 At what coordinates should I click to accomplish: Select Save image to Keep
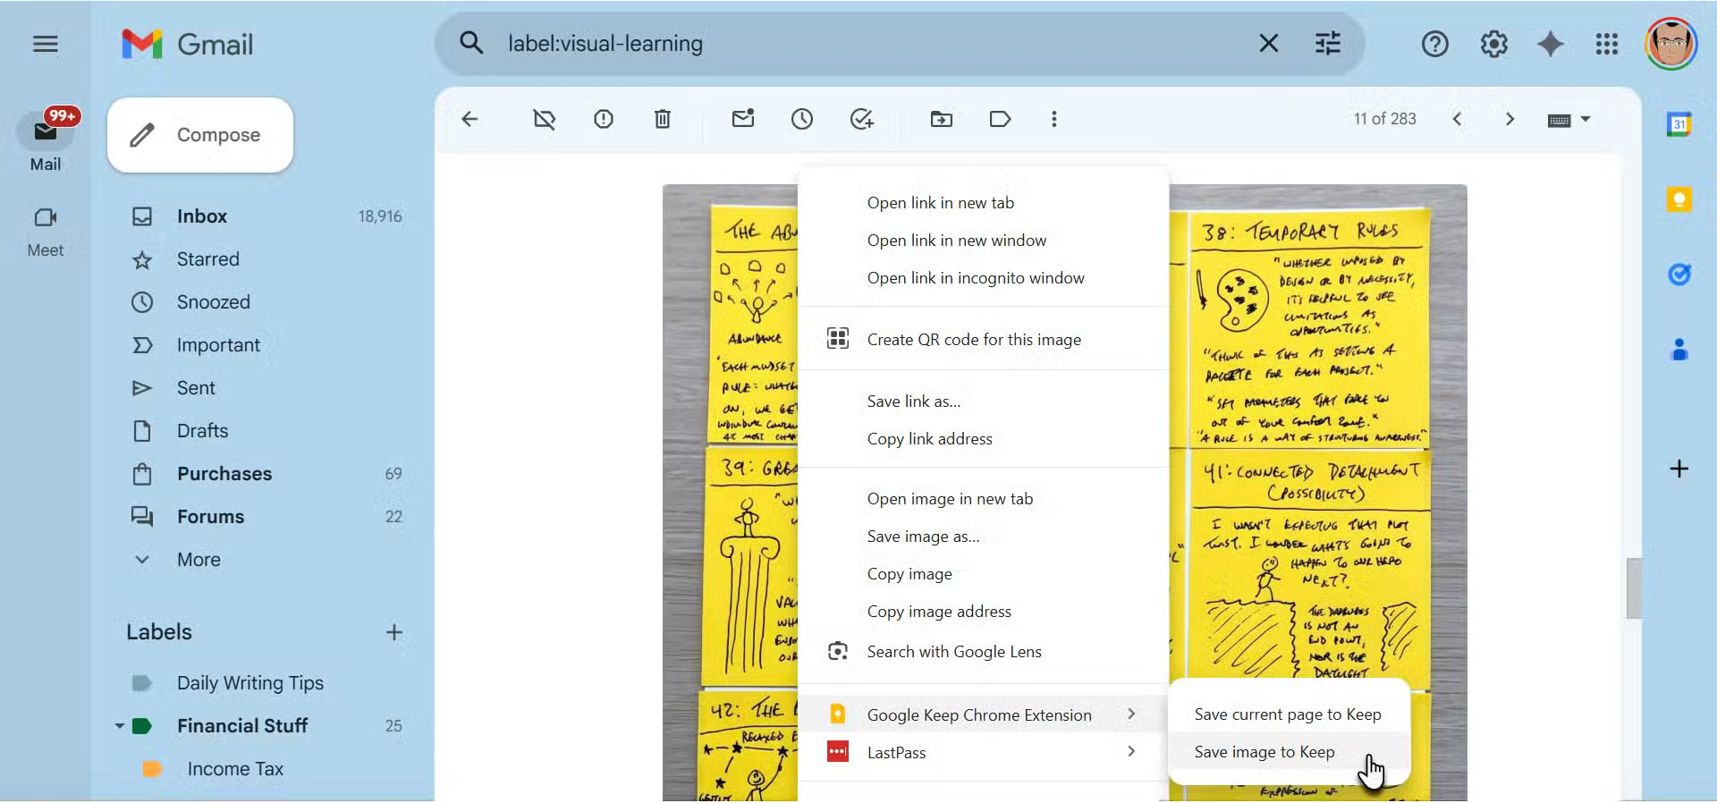[1264, 752]
